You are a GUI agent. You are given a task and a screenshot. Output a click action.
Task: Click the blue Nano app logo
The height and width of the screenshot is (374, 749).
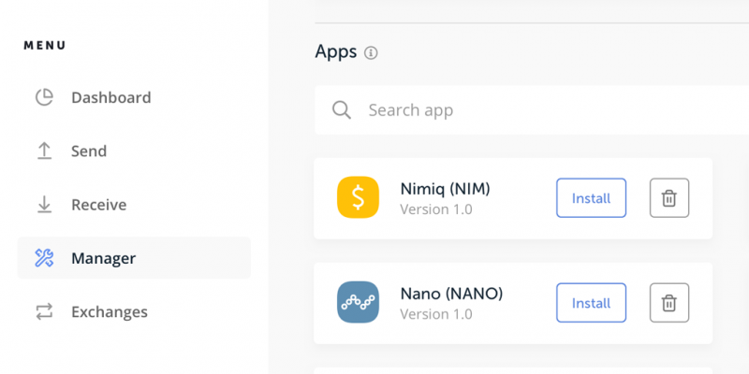click(x=358, y=303)
